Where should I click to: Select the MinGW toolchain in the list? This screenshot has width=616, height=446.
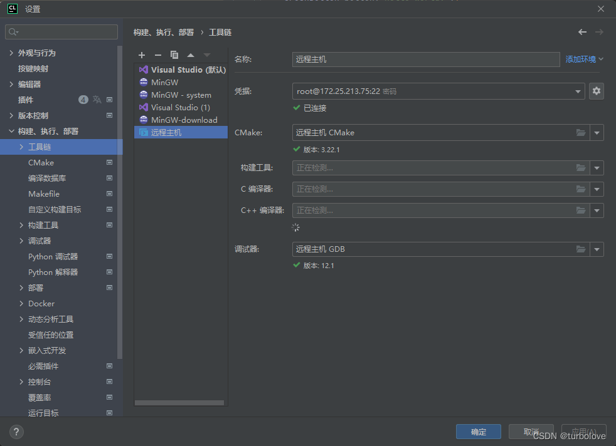[164, 82]
